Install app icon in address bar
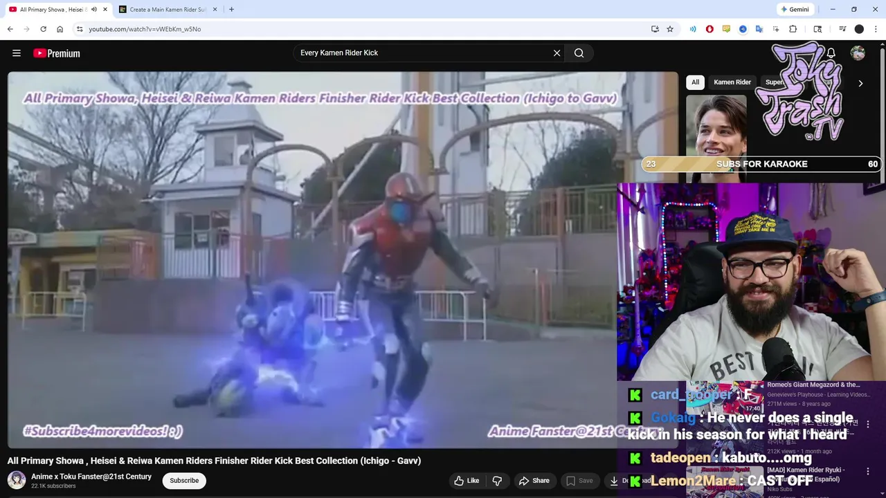Viewport: 886px width, 498px height. pos(655,29)
